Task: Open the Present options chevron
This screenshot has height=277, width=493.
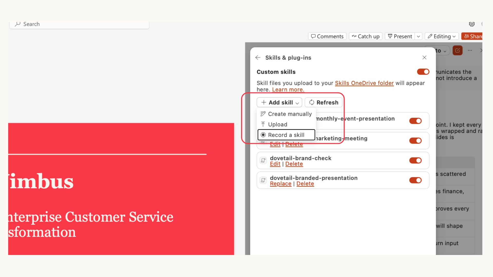Action: [419, 36]
